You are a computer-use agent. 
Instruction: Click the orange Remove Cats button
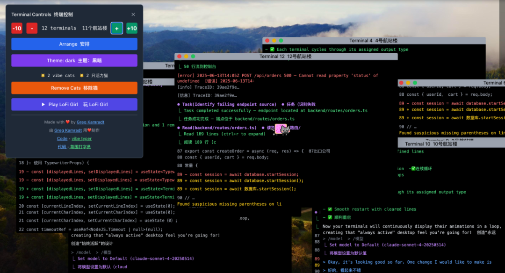tap(74, 88)
